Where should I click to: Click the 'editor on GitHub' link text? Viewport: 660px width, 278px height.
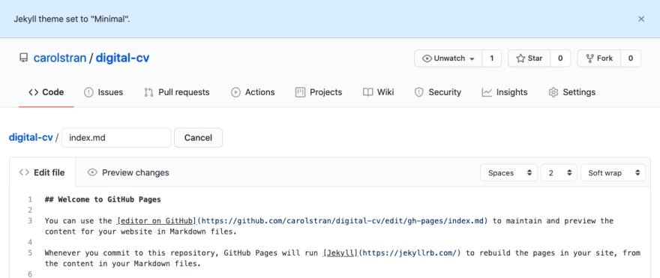[x=157, y=221]
